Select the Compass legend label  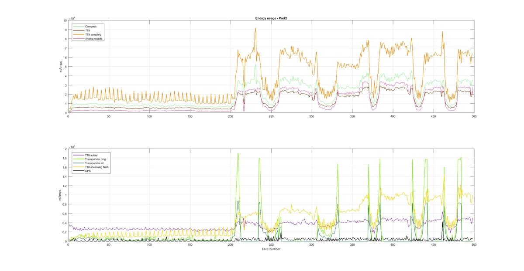[91, 27]
